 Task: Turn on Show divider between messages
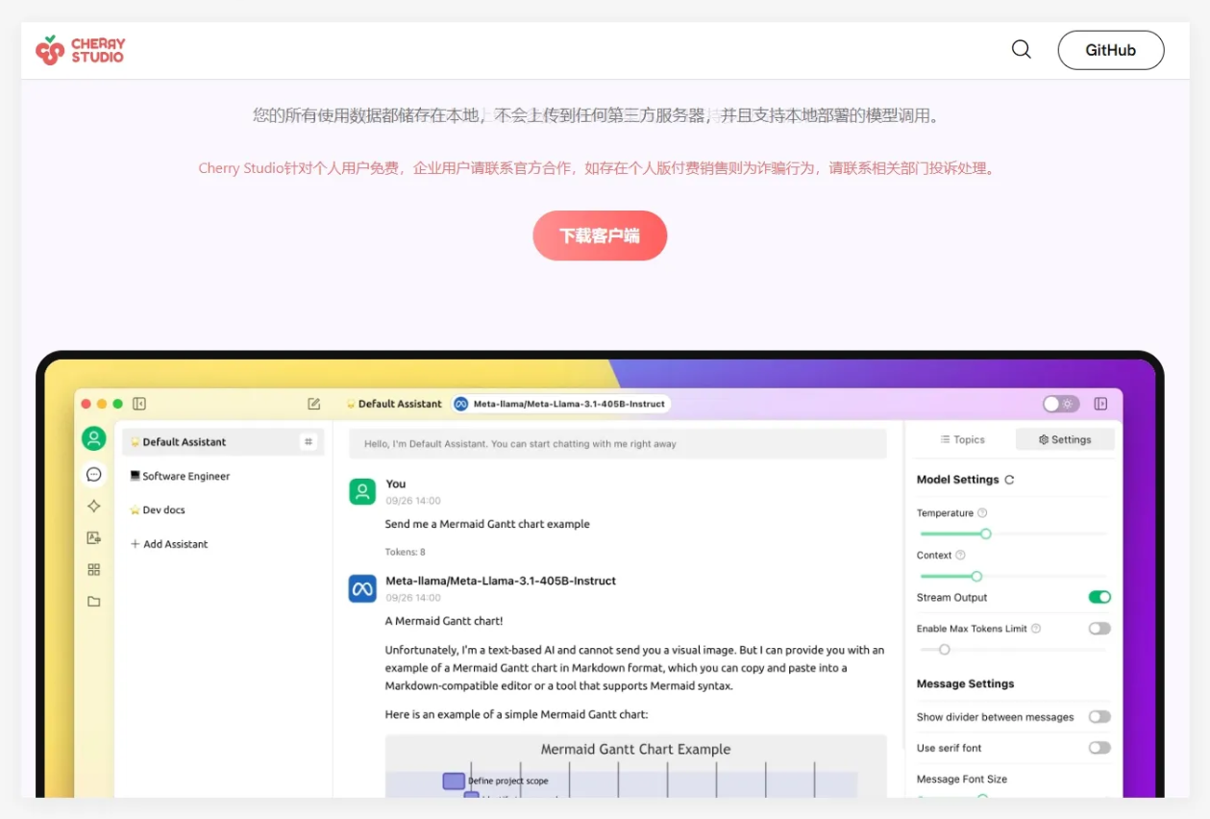1099,717
